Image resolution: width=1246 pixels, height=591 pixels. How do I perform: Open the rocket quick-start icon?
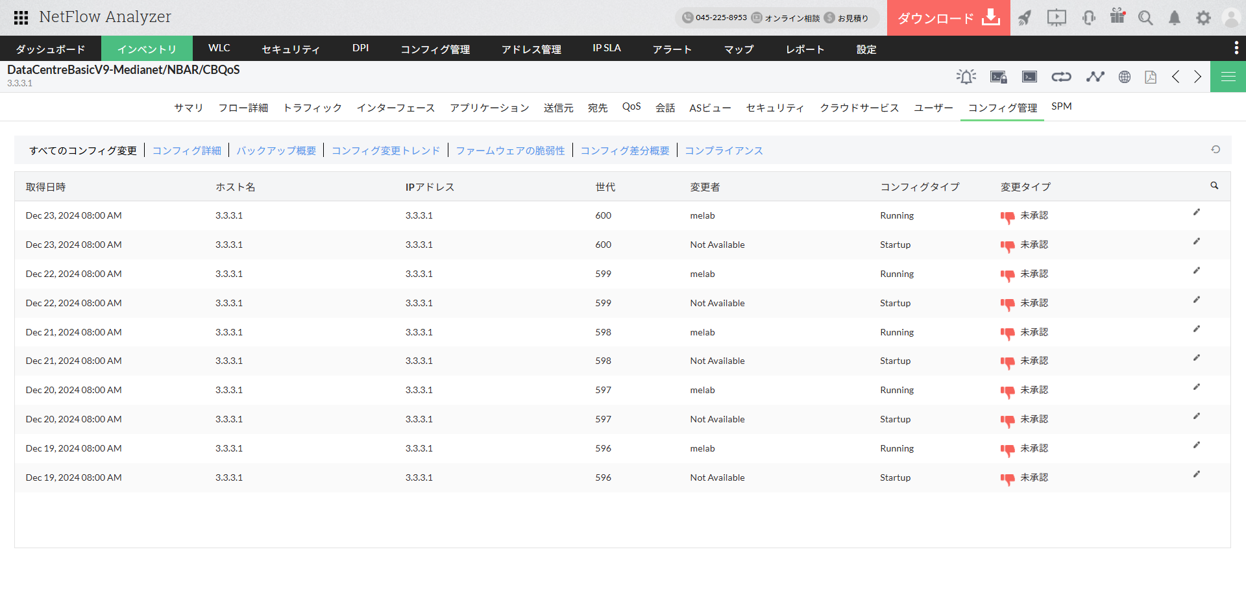1025,18
